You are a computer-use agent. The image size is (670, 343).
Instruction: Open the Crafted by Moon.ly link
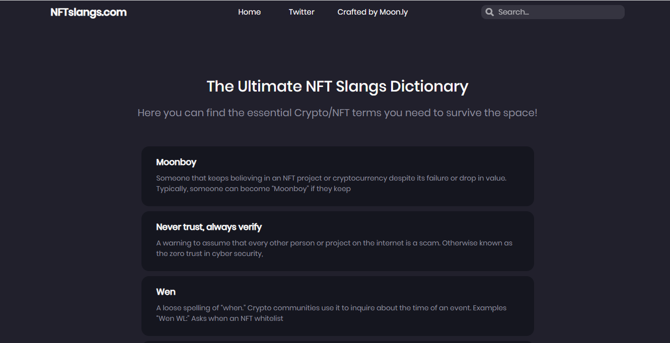pos(373,12)
